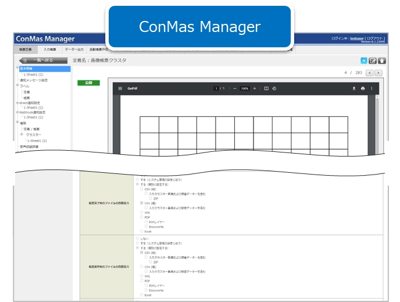This screenshot has height=302, width=400.
Task: Check PDFレイヤー under 帳票保存時 output
Action: click(x=146, y=286)
